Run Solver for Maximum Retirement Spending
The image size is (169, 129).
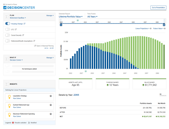(17, 116)
